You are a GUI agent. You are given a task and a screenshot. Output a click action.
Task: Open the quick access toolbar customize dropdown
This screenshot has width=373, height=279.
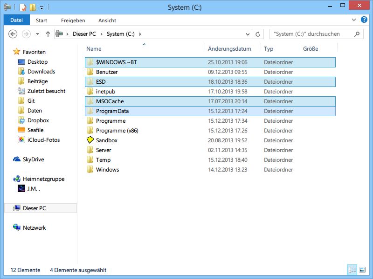(41, 8)
